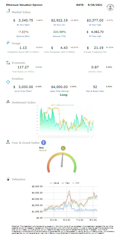Click the Economic section icon
The width and height of the screenshot is (127, 240).
(8, 63)
